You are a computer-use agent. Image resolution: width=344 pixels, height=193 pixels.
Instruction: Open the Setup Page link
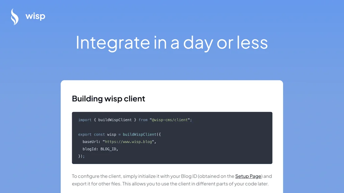pyautogui.click(x=248, y=176)
